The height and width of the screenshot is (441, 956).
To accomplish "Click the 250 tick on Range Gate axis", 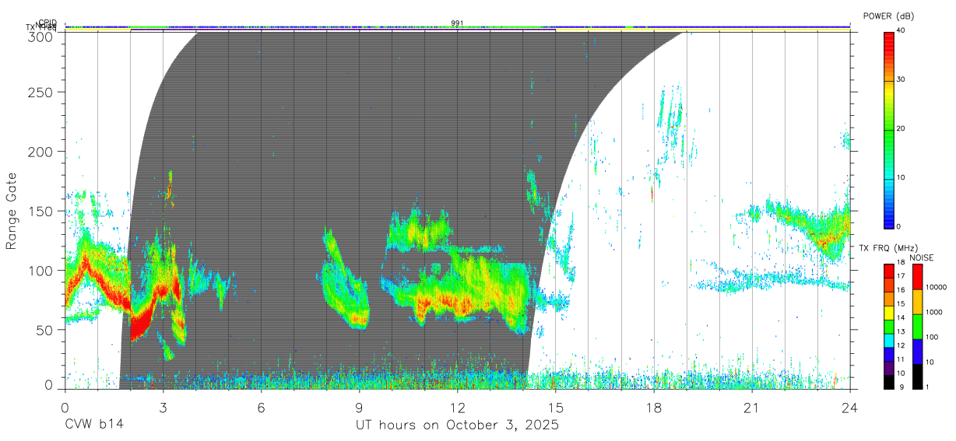I will [40, 93].
